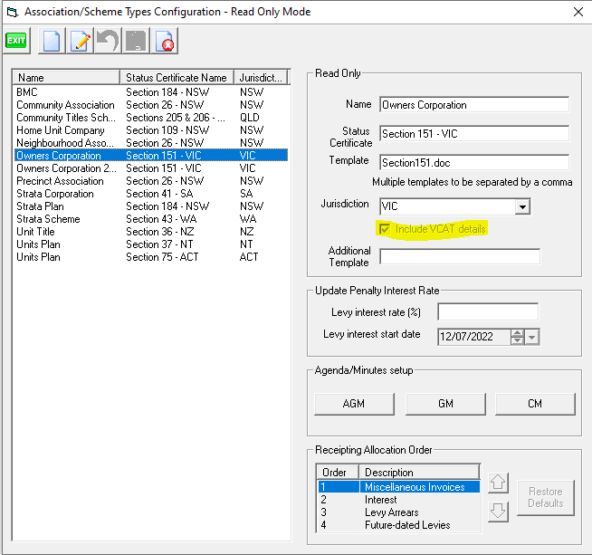Screen dimensions: 592x555
Task: Select the Strata Corporation row
Action: pyautogui.click(x=151, y=194)
